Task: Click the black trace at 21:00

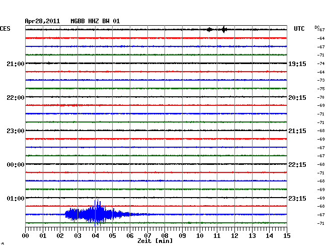Action: (156, 64)
